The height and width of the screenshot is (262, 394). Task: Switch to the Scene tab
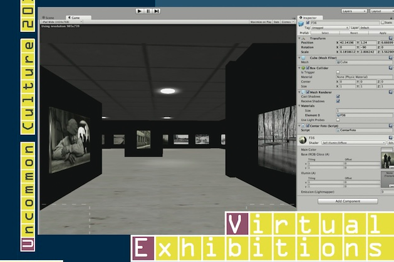click(x=49, y=18)
